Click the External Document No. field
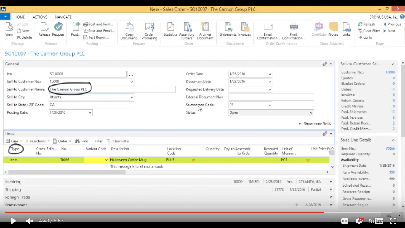The width and height of the screenshot is (405, 228). coord(271,97)
